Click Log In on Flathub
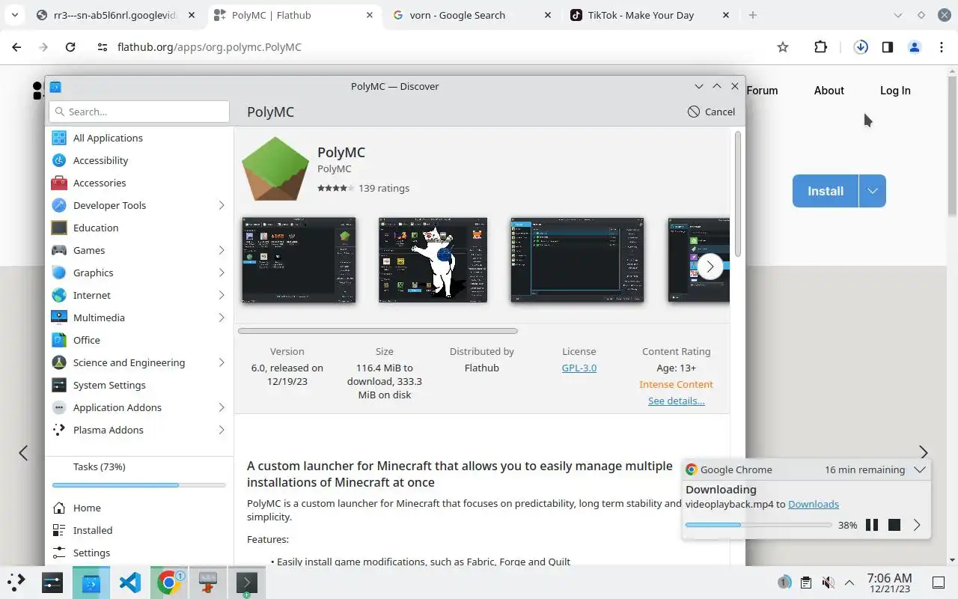The image size is (958, 599). pos(895,90)
